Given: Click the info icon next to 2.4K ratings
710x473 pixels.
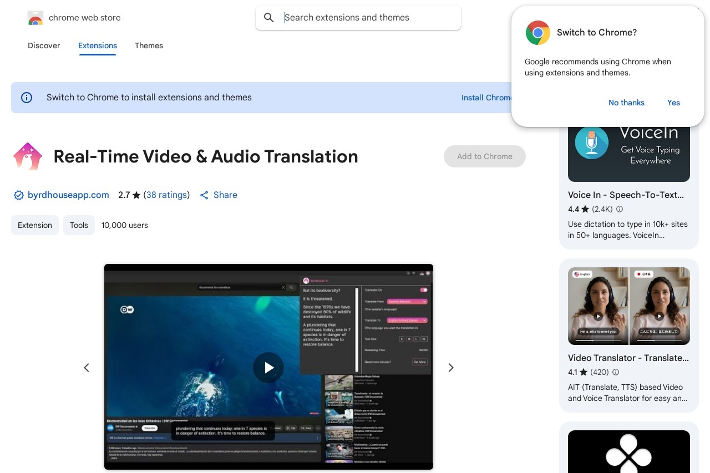Looking at the screenshot, I should (620, 210).
